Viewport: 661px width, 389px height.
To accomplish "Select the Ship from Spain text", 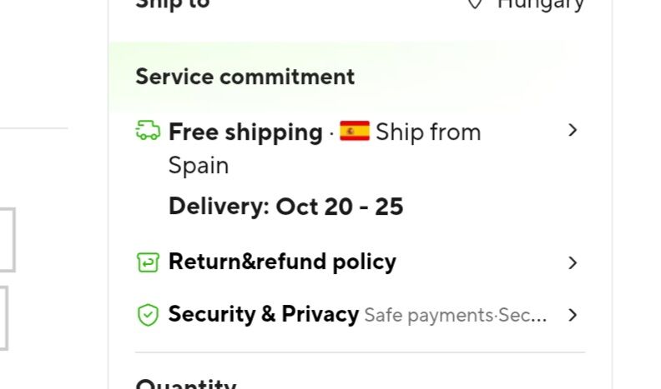I will [x=427, y=132].
